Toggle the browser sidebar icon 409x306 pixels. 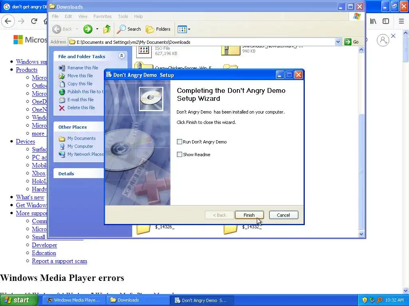(386, 21)
